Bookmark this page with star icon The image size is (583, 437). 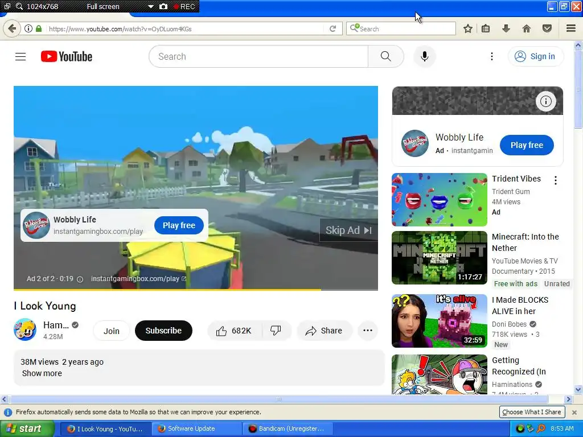click(468, 28)
